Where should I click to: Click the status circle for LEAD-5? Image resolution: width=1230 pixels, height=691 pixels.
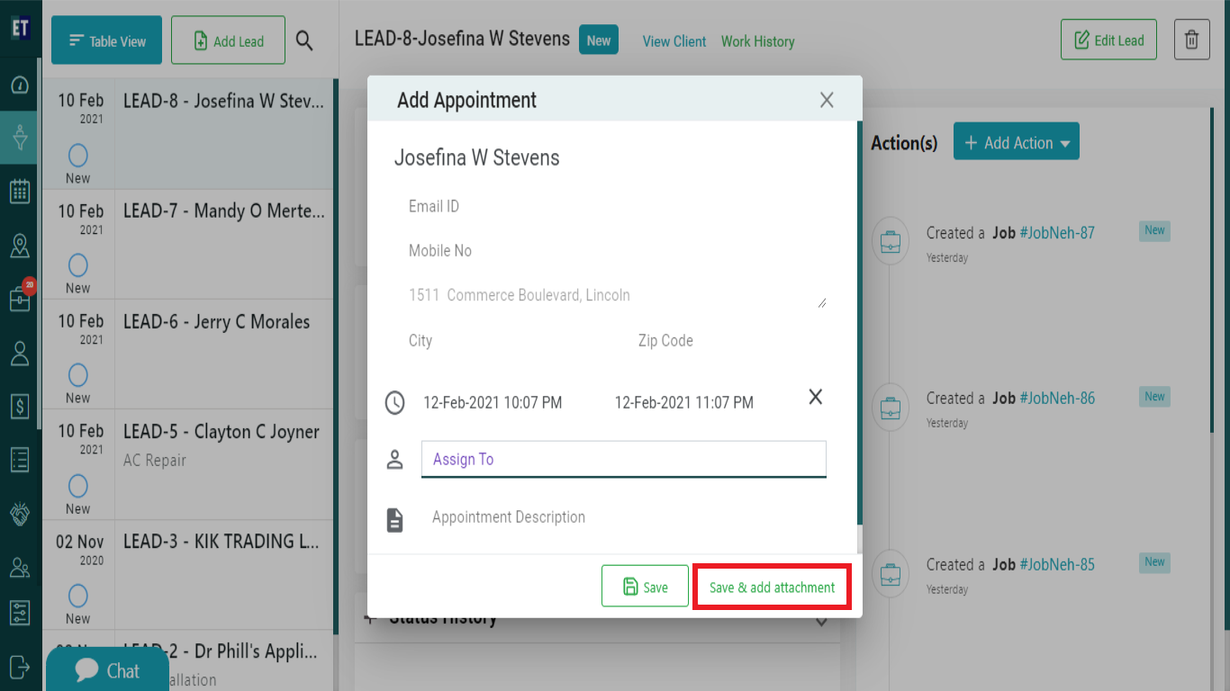[x=78, y=487]
